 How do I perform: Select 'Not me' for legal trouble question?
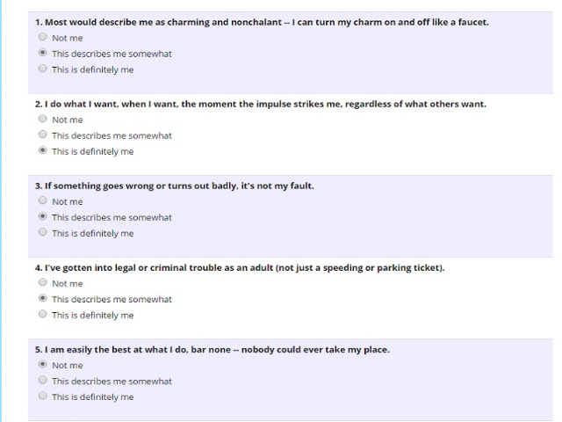pyautogui.click(x=43, y=282)
